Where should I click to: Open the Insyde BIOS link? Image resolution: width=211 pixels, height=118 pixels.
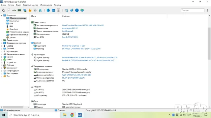(x=70, y=37)
